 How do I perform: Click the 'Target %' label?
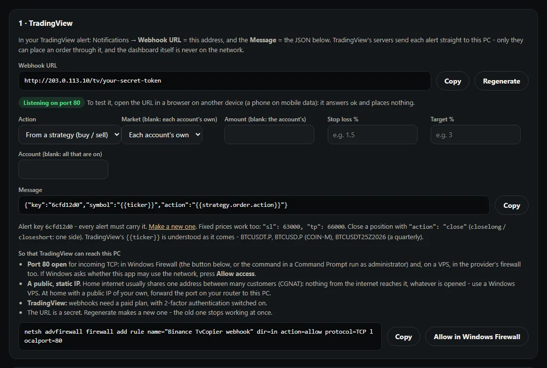click(442, 119)
